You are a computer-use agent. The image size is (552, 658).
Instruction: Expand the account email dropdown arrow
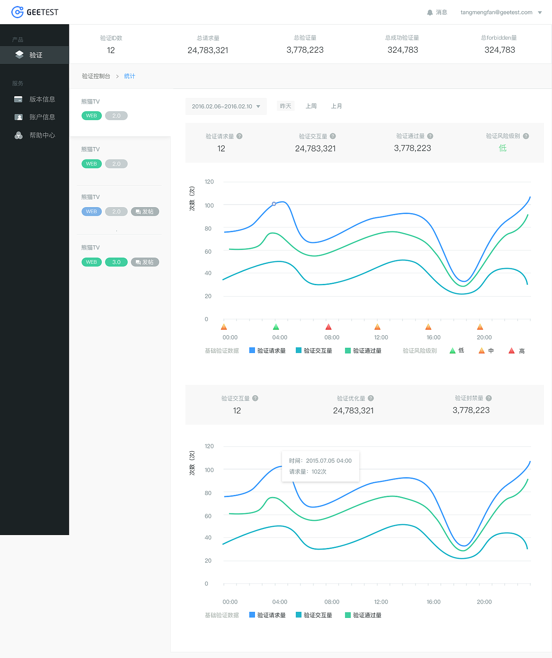[x=539, y=13]
